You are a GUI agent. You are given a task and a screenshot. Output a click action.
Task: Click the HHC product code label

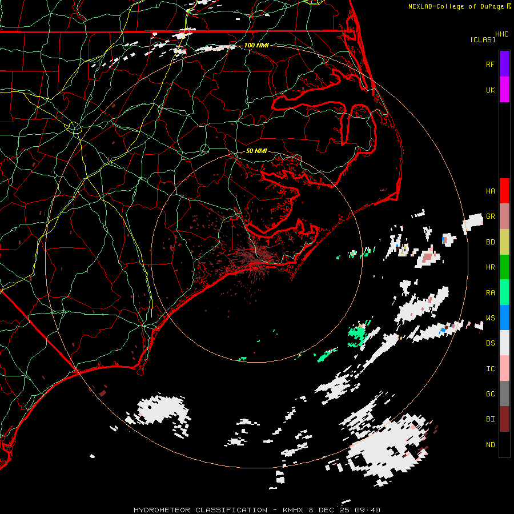pyautogui.click(x=502, y=34)
